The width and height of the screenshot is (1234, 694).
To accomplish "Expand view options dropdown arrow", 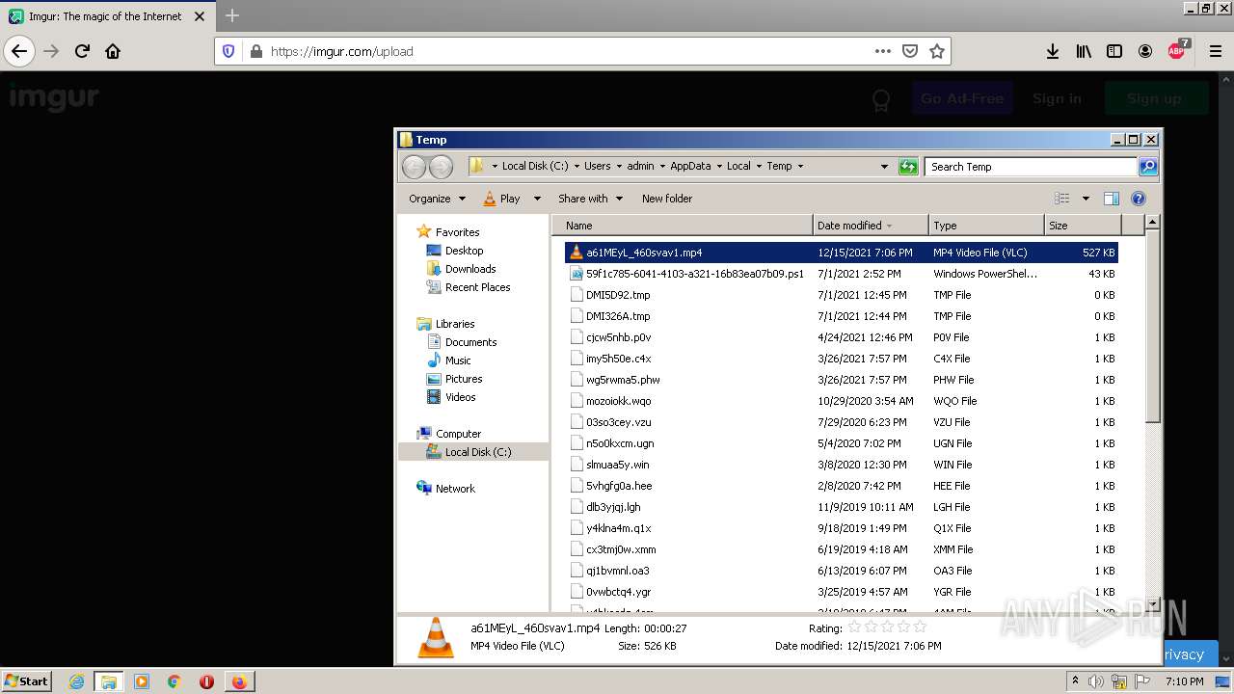I will (x=1085, y=199).
